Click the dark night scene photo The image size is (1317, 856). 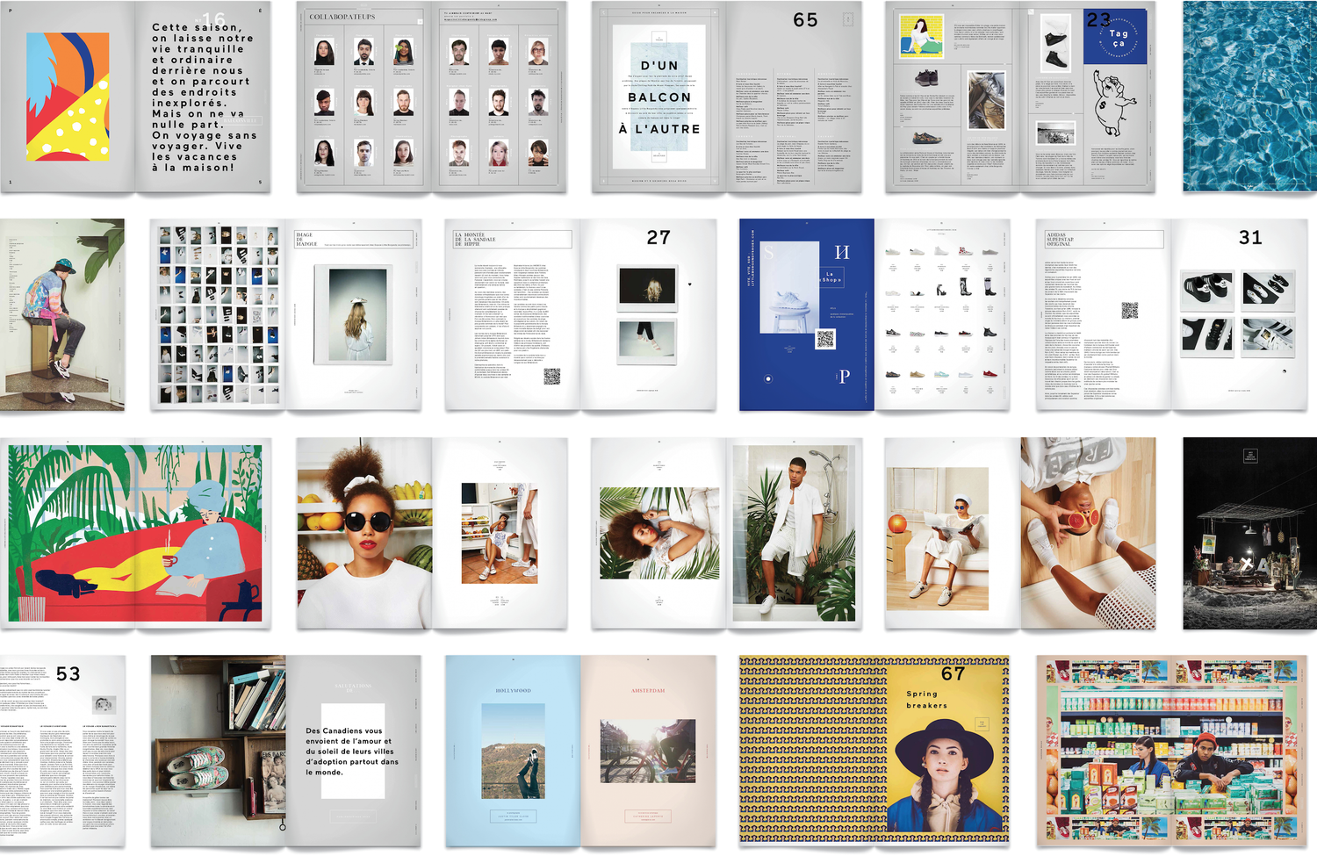(x=1249, y=533)
